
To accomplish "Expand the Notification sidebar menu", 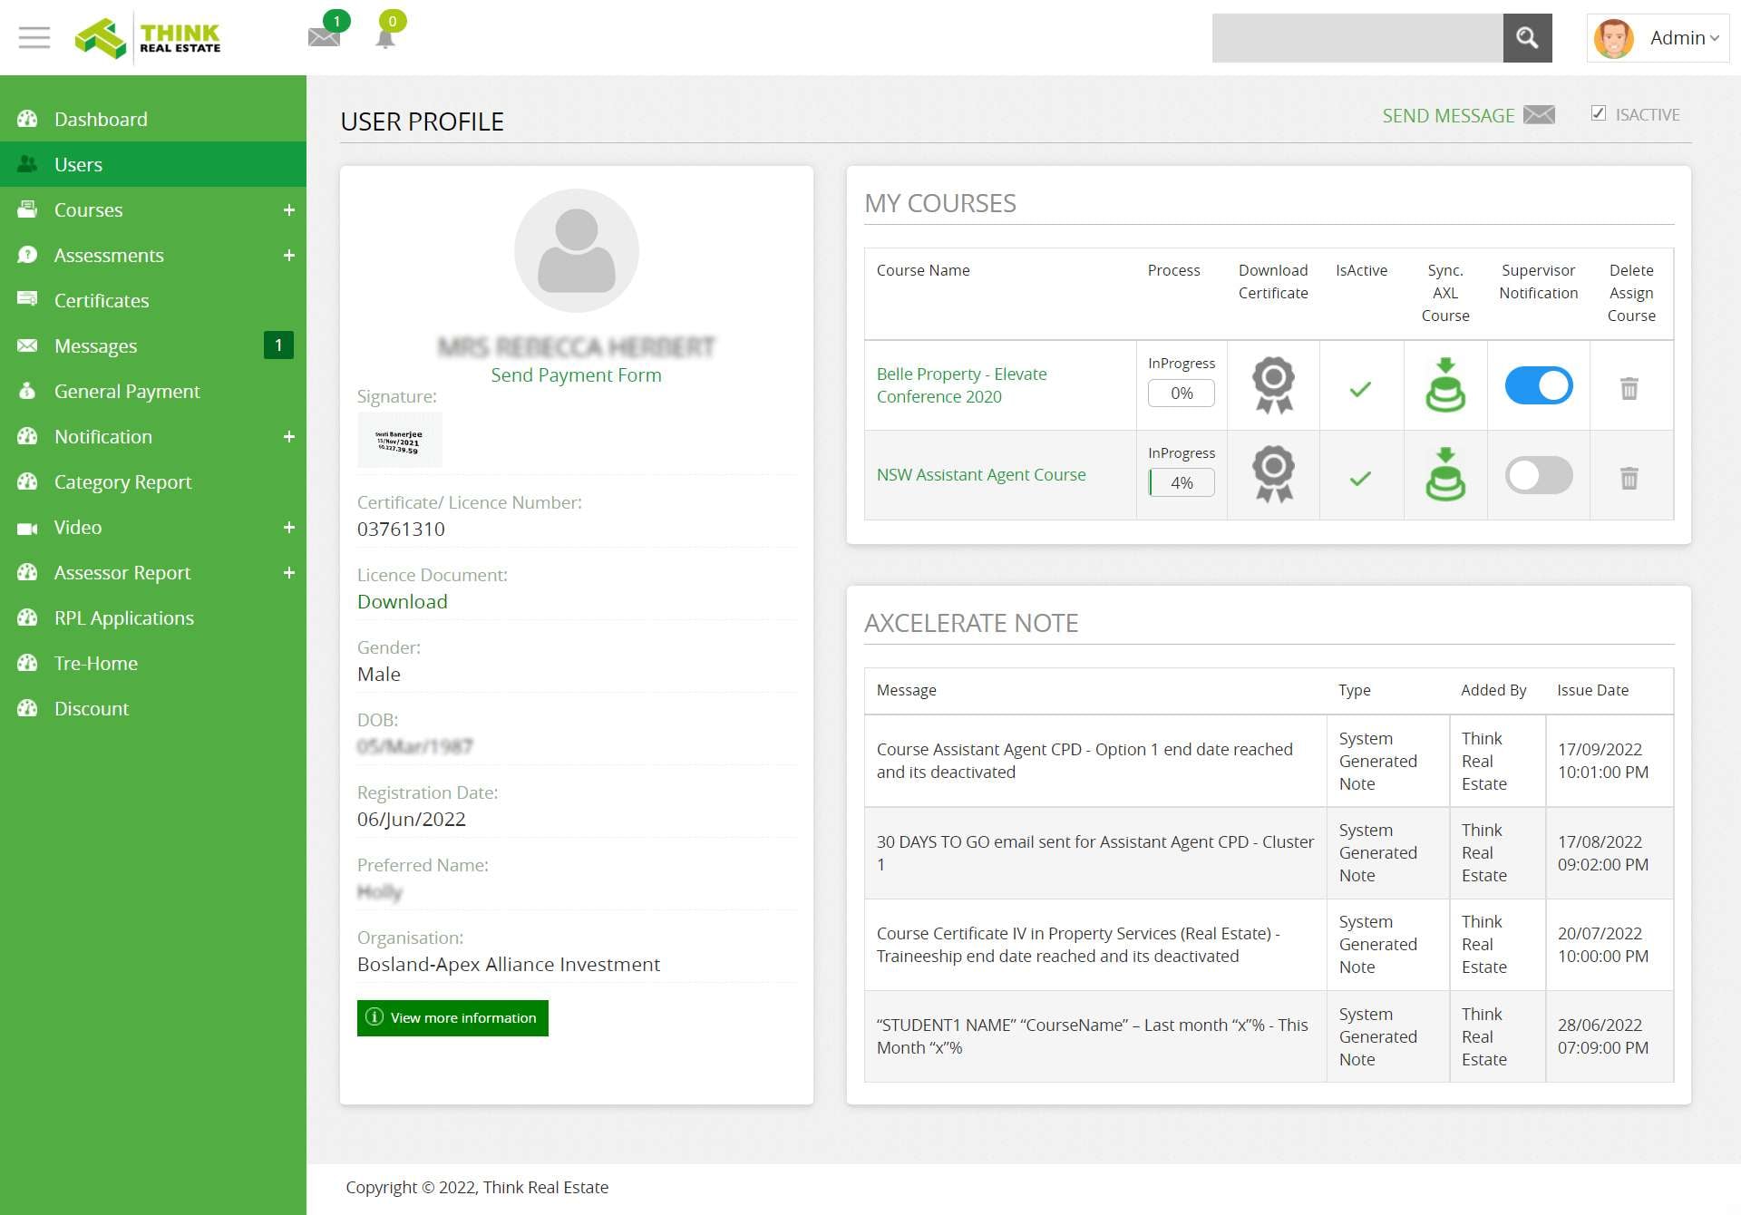I will click(x=289, y=437).
